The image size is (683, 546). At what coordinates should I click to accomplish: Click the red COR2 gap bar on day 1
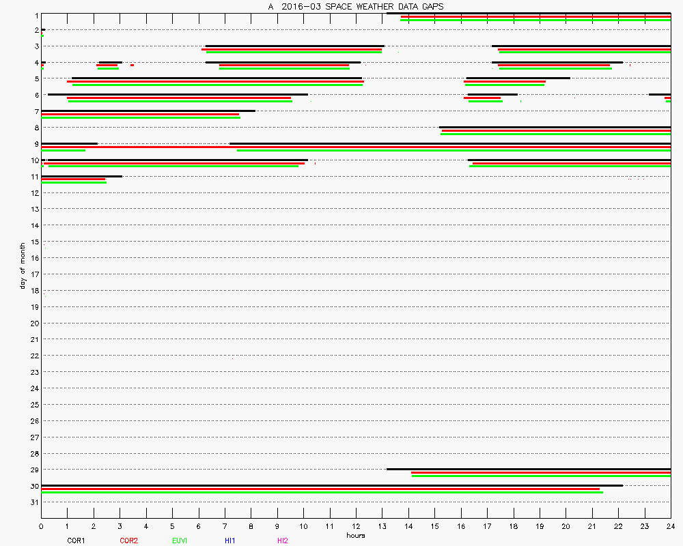pos(535,17)
